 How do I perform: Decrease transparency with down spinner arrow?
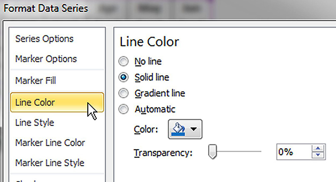(319, 156)
